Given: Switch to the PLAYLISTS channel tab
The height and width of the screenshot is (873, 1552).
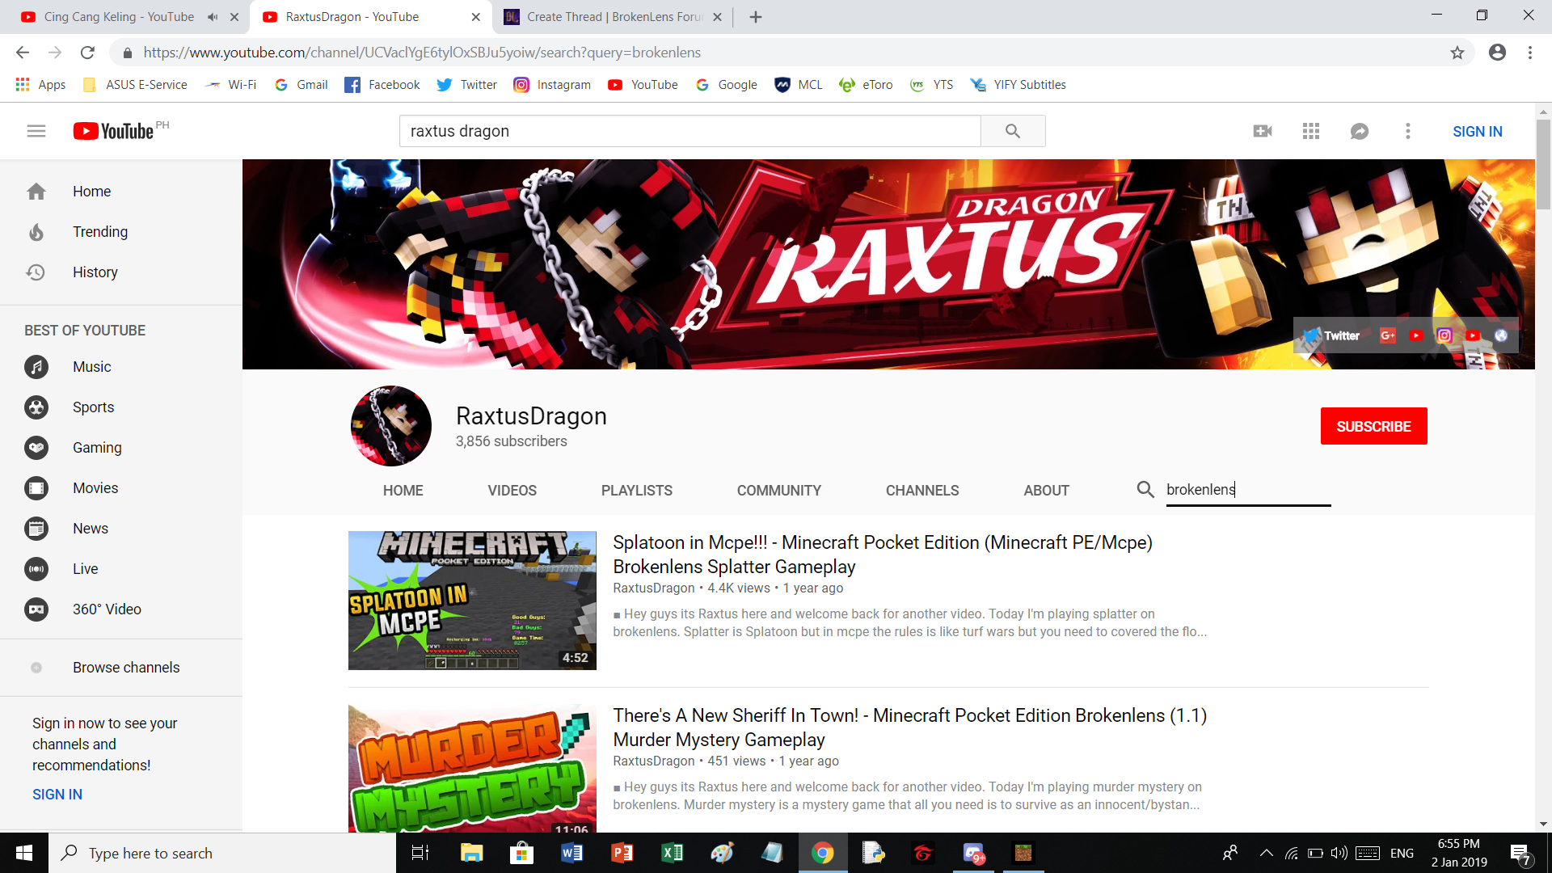Looking at the screenshot, I should coord(636,491).
